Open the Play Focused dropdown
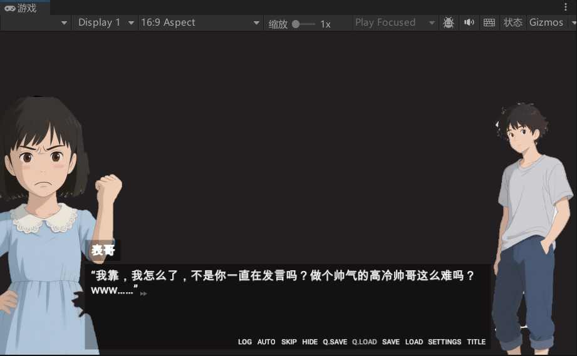This screenshot has height=356, width=577. pyautogui.click(x=395, y=23)
